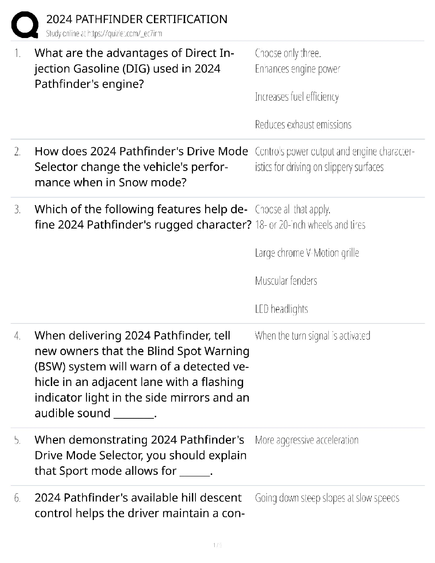Click the 'Muscular fenders' answer
Viewport: 435px width, 563px height.
point(286,281)
